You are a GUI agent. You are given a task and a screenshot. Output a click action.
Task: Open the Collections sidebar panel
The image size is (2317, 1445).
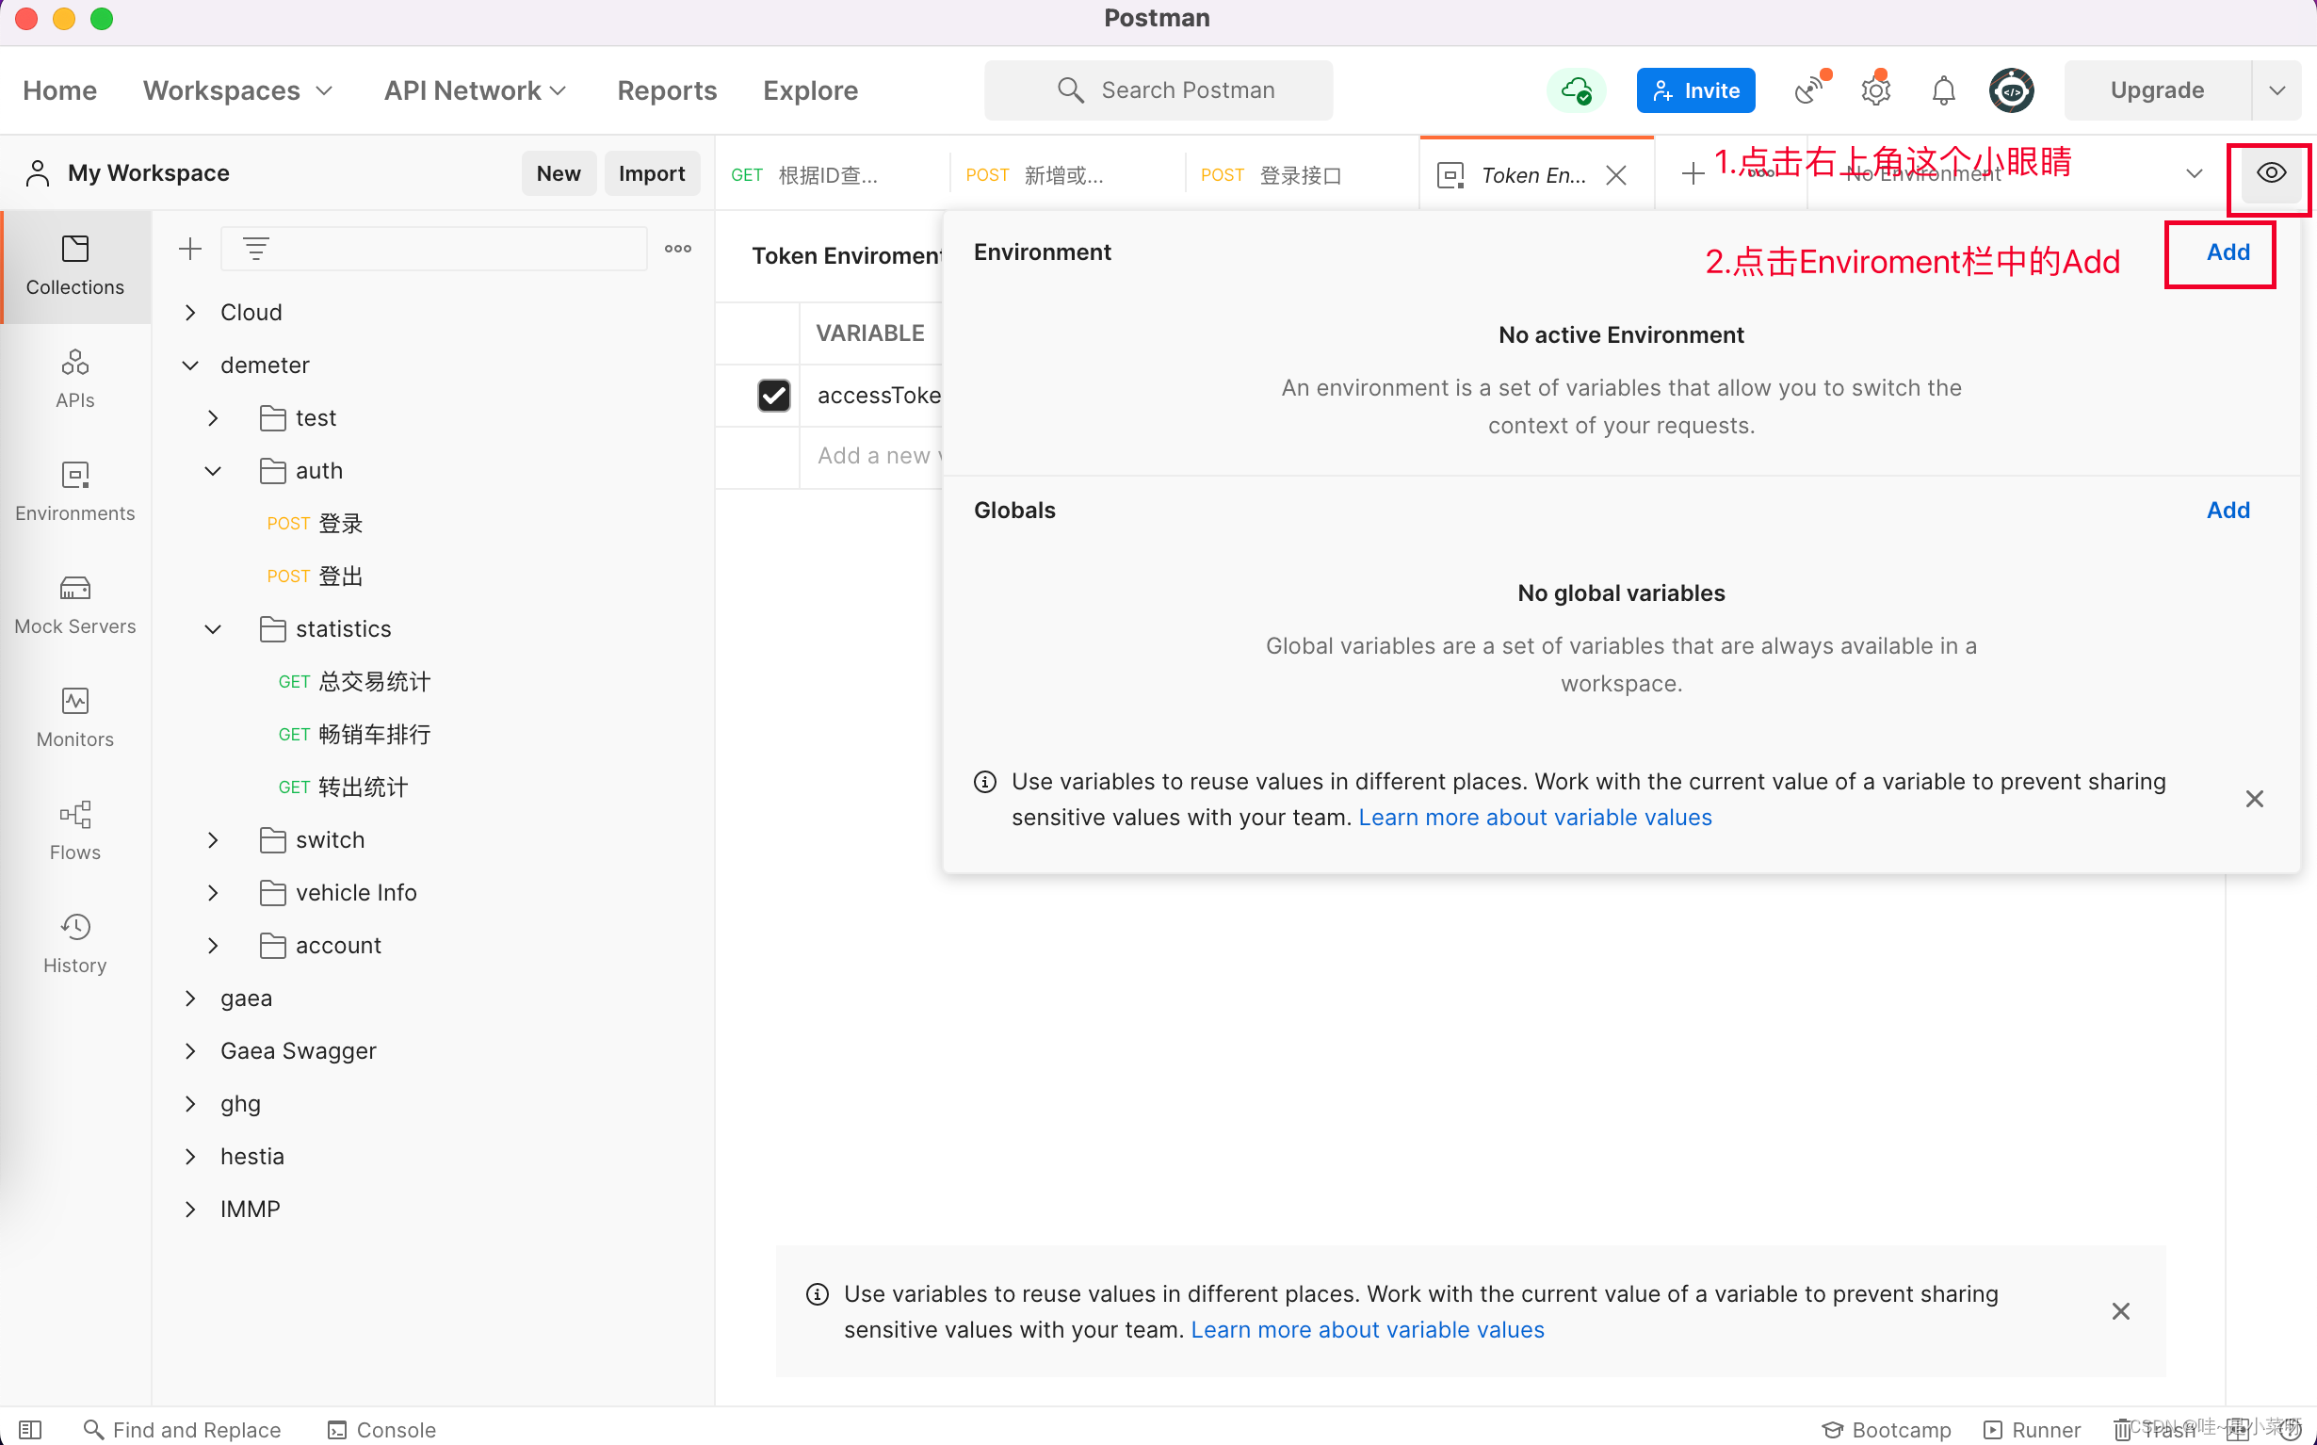click(74, 265)
